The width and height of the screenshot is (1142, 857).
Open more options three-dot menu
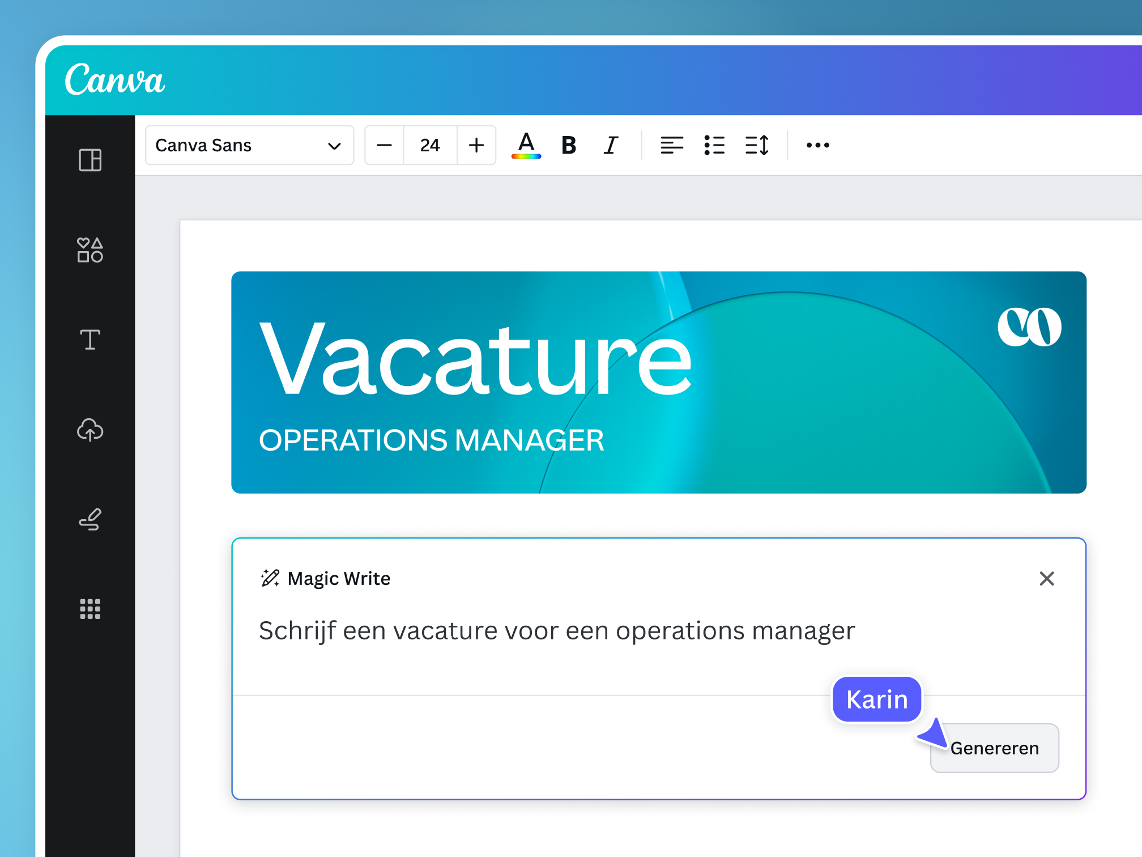(x=817, y=145)
